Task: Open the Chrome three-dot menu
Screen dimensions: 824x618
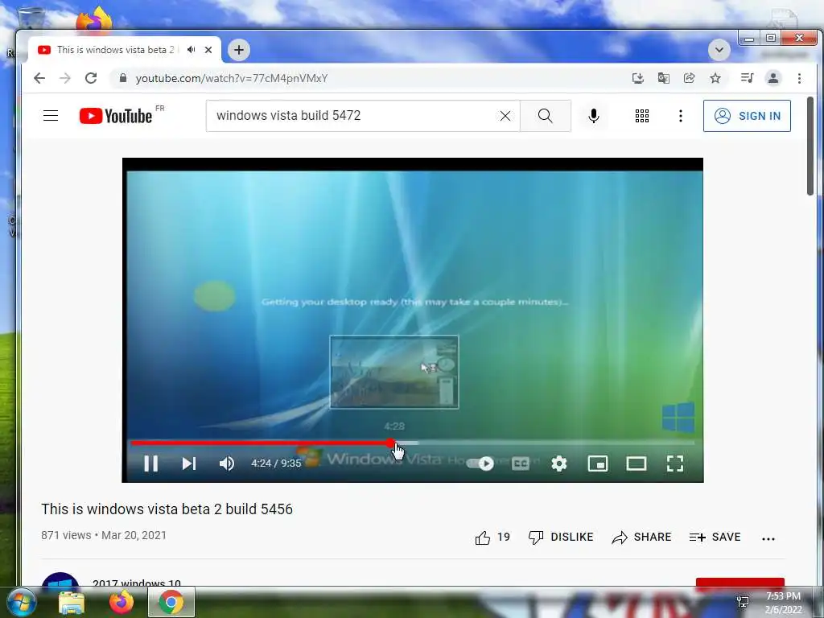Action: [799, 78]
